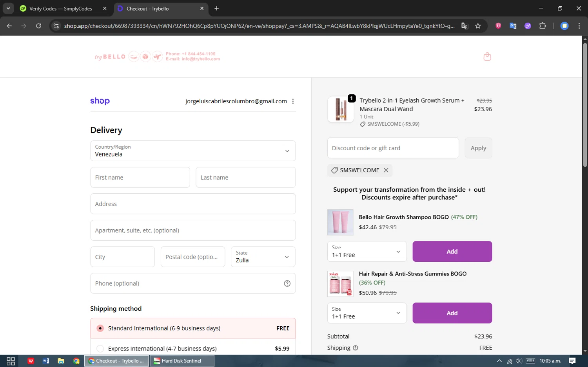Open the State dropdown showing Zulia
Viewport: 588px width, 367px height.
263,257
